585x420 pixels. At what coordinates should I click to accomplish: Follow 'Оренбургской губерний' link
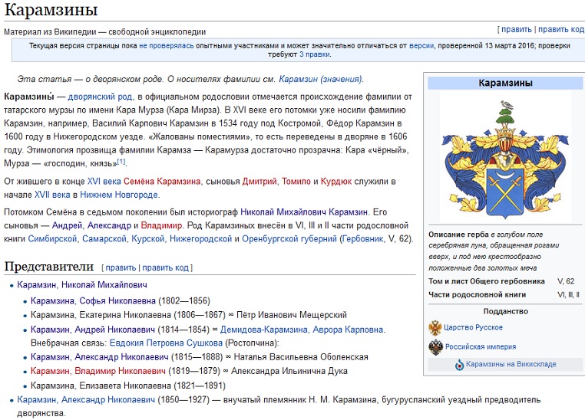289,239
